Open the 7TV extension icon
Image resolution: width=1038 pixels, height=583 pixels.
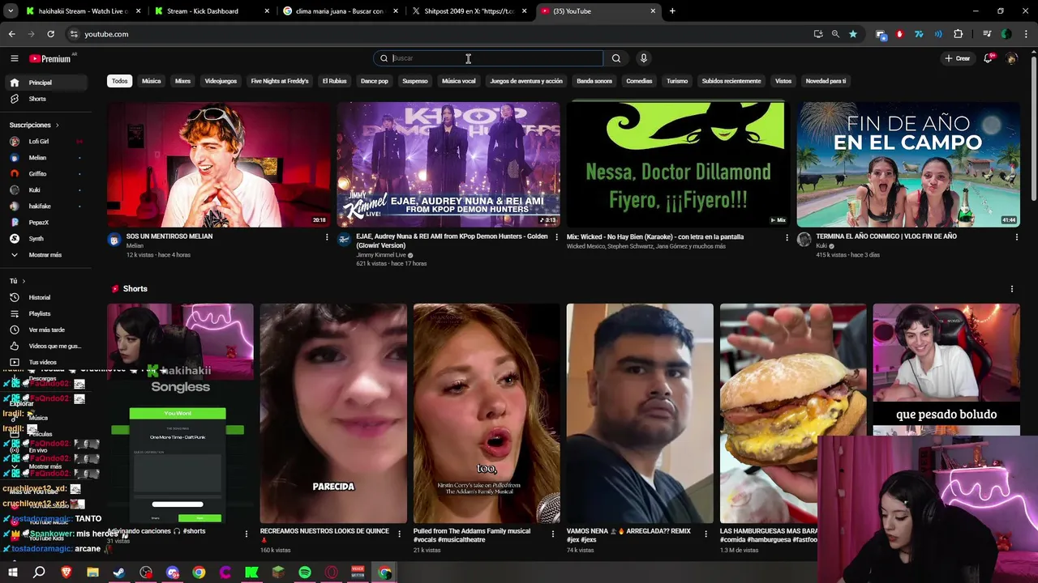(919, 34)
